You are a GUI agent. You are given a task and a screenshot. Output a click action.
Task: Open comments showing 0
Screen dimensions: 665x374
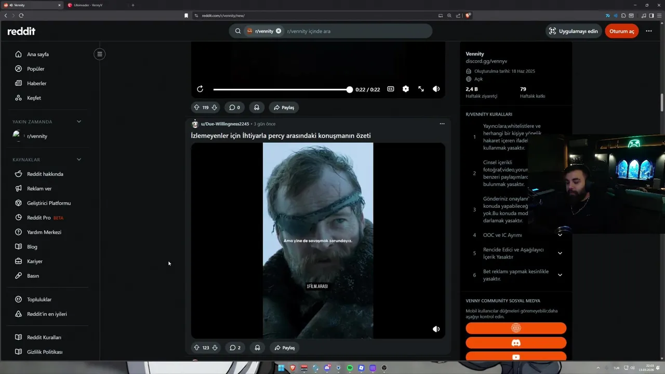pos(235,108)
